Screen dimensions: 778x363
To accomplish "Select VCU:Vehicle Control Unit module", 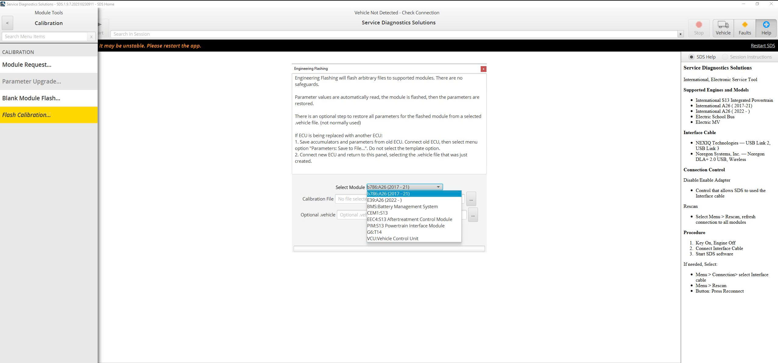I will click(x=392, y=238).
